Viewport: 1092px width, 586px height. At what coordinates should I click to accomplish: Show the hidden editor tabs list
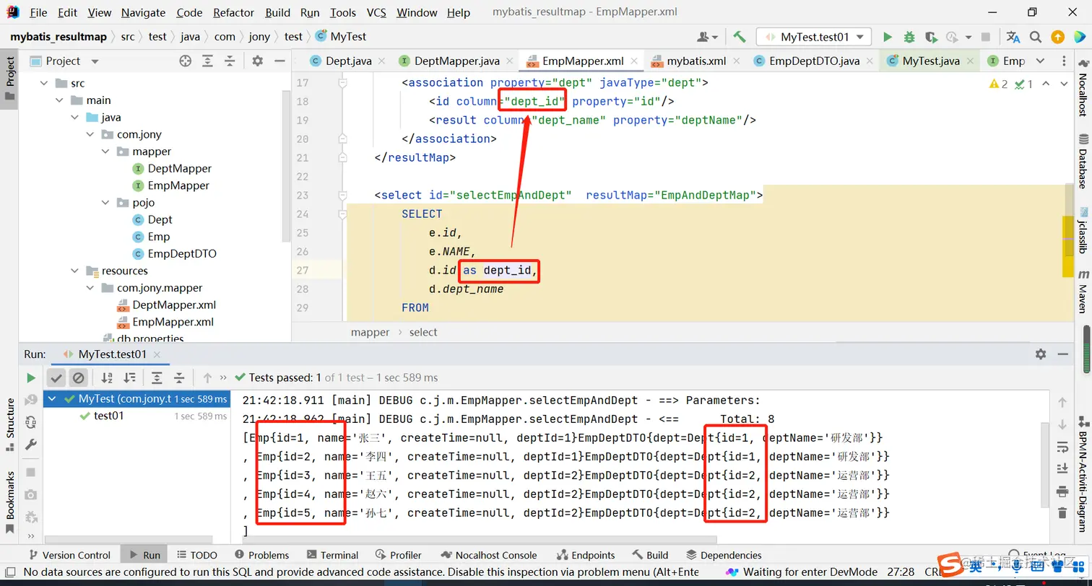(x=1040, y=61)
